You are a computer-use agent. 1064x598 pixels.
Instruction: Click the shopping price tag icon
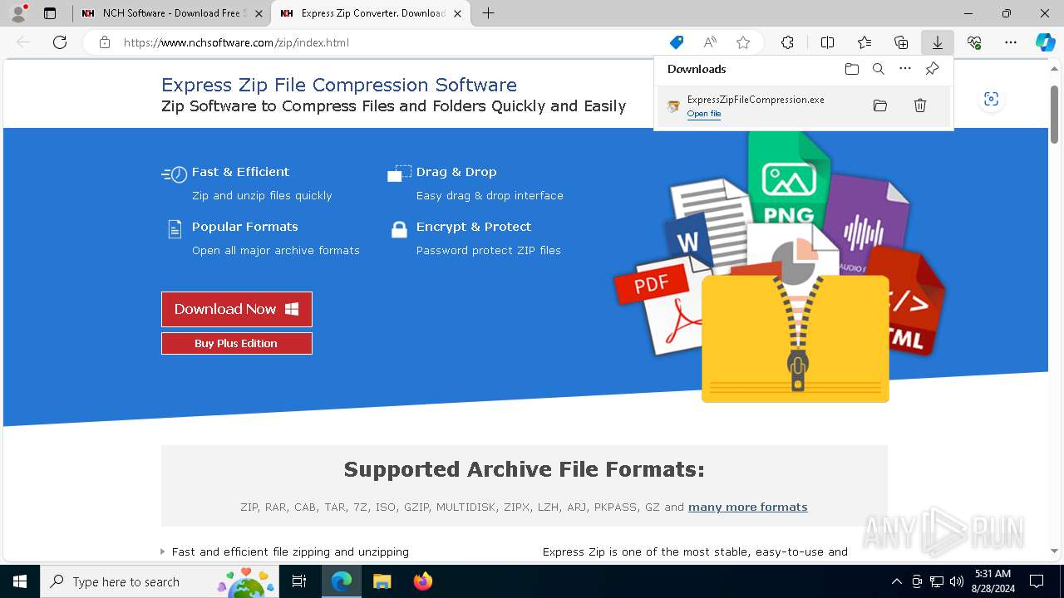pyautogui.click(x=677, y=42)
